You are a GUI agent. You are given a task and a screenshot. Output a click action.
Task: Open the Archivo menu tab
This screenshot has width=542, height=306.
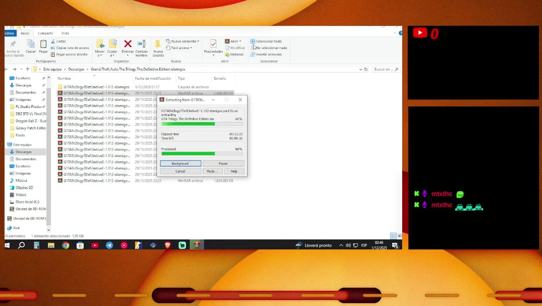tap(9, 33)
